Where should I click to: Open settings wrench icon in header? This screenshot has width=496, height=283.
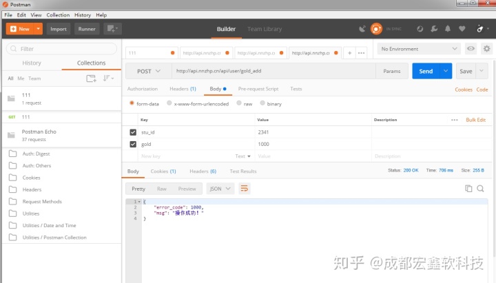[x=434, y=29]
